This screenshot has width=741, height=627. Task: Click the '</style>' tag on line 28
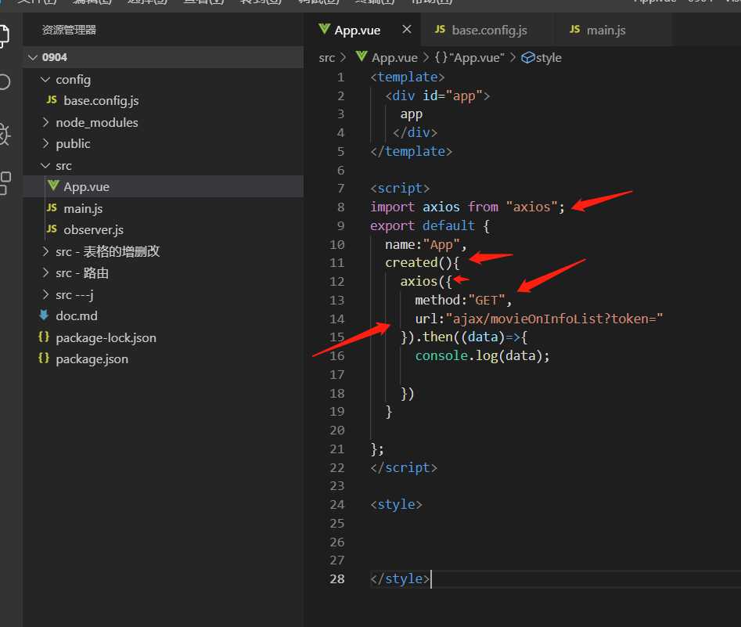coord(400,578)
